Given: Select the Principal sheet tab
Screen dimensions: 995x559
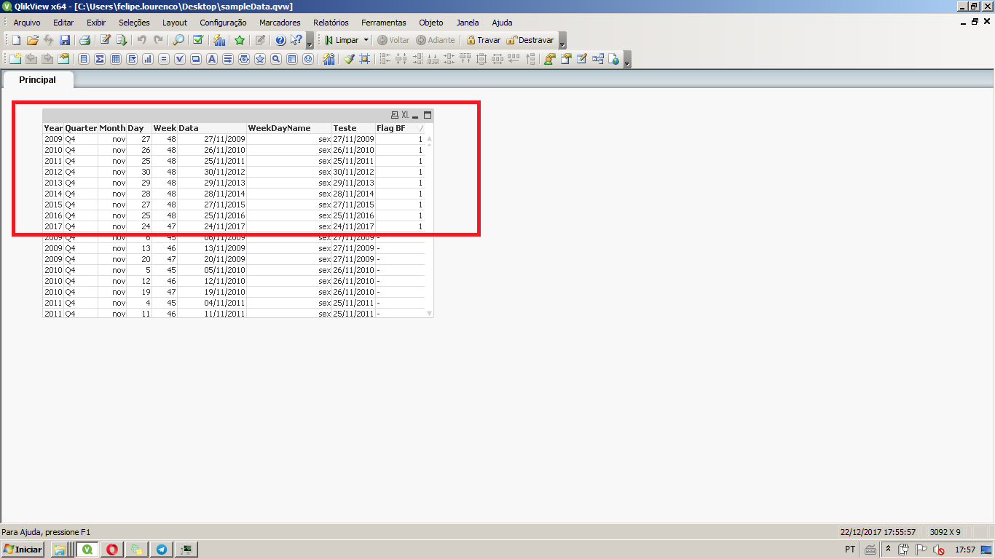Looking at the screenshot, I should [x=37, y=80].
